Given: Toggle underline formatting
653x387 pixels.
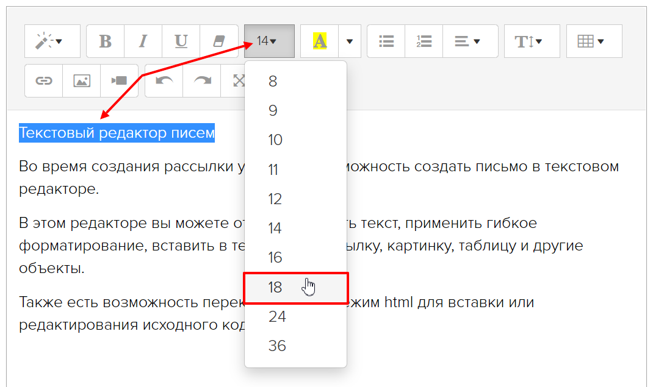Looking at the screenshot, I should (181, 41).
